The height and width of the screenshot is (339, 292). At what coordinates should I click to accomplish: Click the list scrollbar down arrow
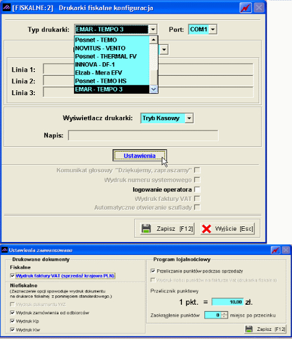[x=153, y=89]
